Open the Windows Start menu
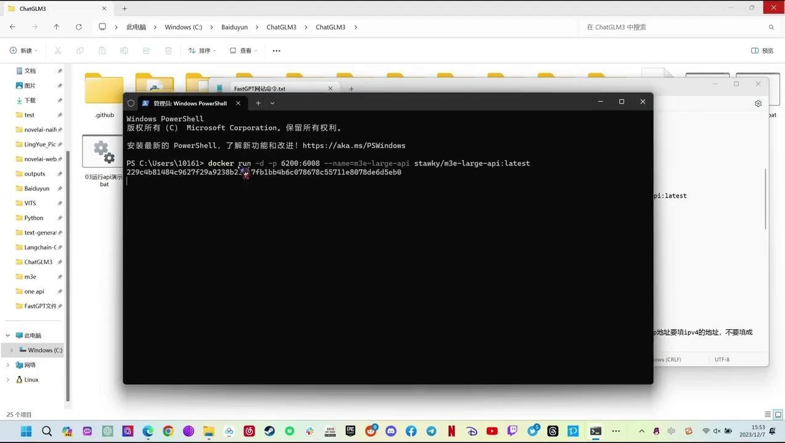Screen dimensions: 785x443 pyautogui.click(x=26, y=431)
